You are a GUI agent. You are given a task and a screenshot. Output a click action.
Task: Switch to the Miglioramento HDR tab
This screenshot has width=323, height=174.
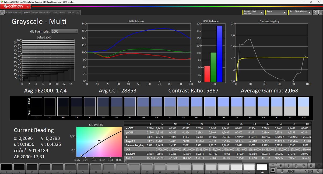(x=41, y=12)
